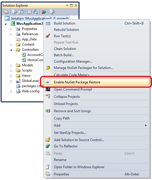Choose Manage NuGet Packages for Solution...
Screen dimensions: 152x180
[97, 68]
